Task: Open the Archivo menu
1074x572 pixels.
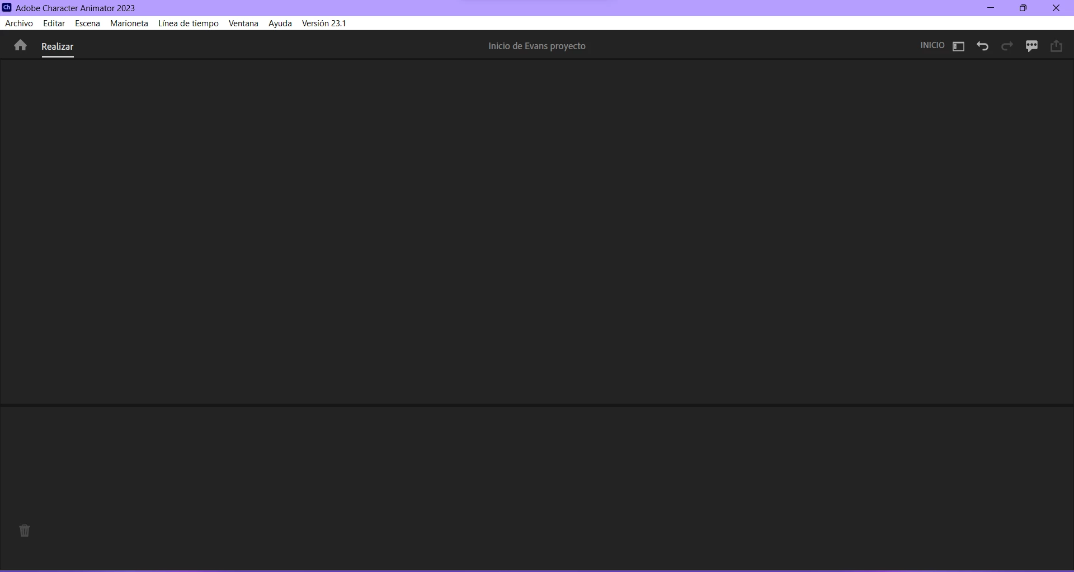Action: coord(19,23)
